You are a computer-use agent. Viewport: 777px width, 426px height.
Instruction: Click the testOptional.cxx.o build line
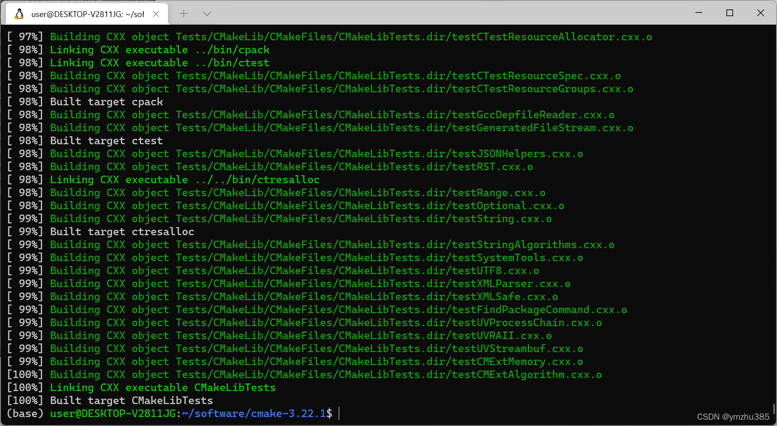click(x=286, y=206)
